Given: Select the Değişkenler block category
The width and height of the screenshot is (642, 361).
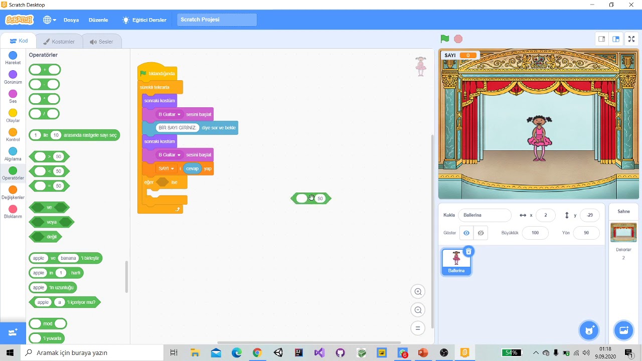Looking at the screenshot, I should (13, 193).
